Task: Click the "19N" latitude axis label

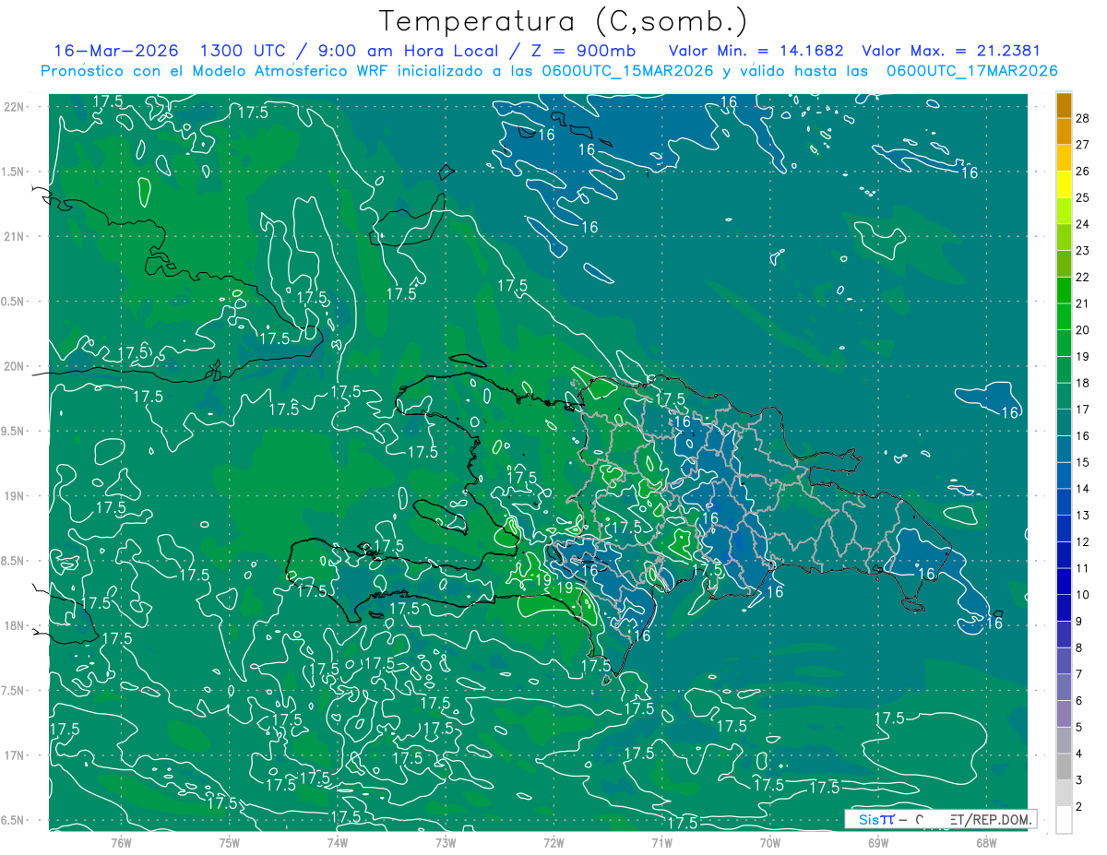Action: tap(12, 495)
